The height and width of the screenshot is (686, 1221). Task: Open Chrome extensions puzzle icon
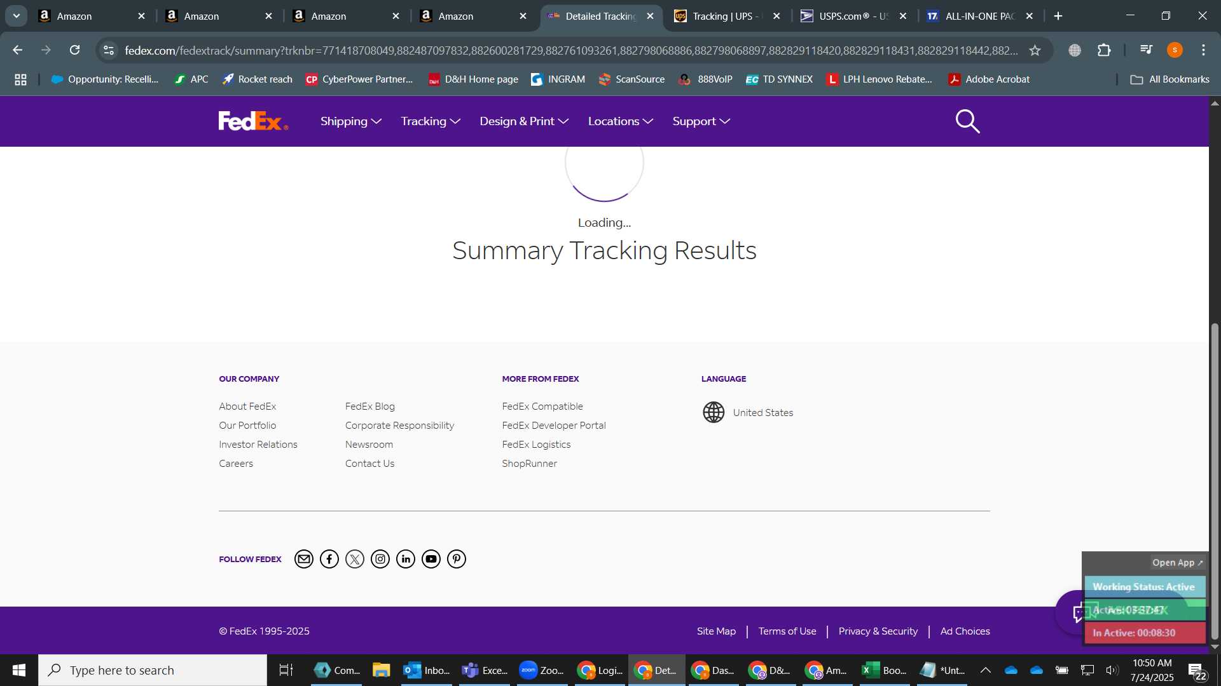coord(1105,50)
